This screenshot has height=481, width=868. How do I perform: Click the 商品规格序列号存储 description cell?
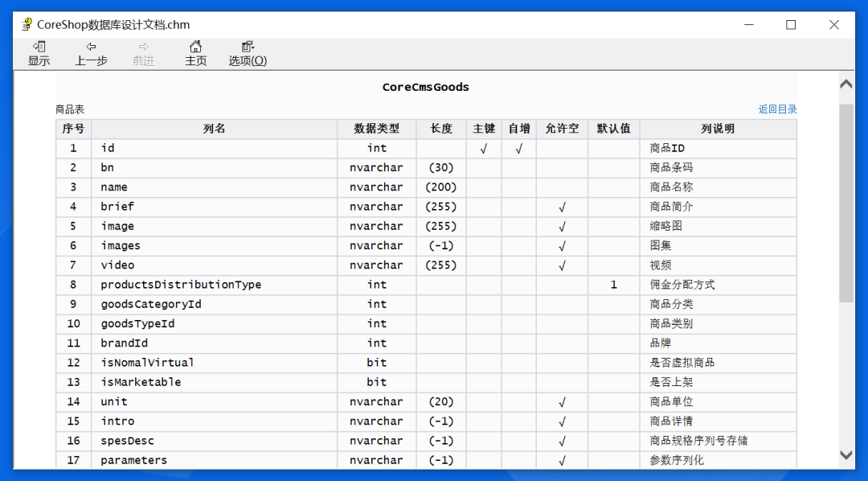[x=718, y=441]
